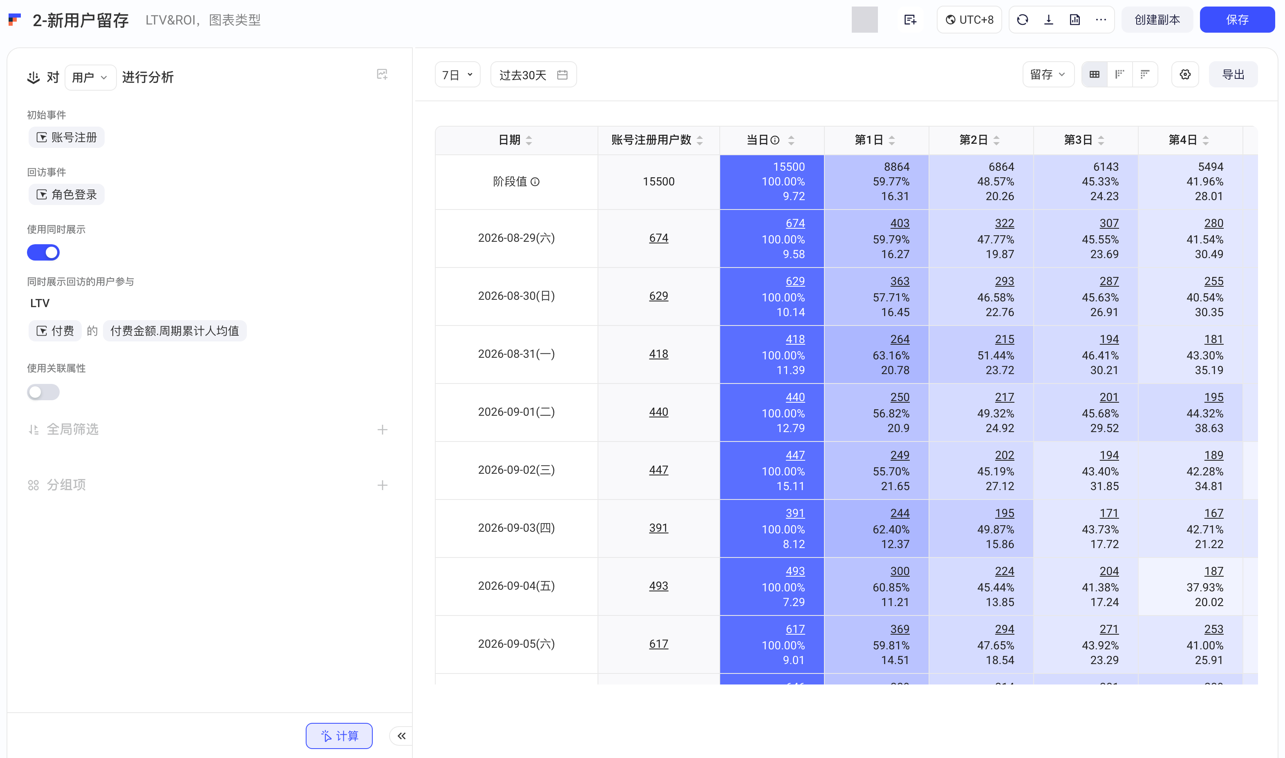Click the blue 保存 button

pos(1237,20)
